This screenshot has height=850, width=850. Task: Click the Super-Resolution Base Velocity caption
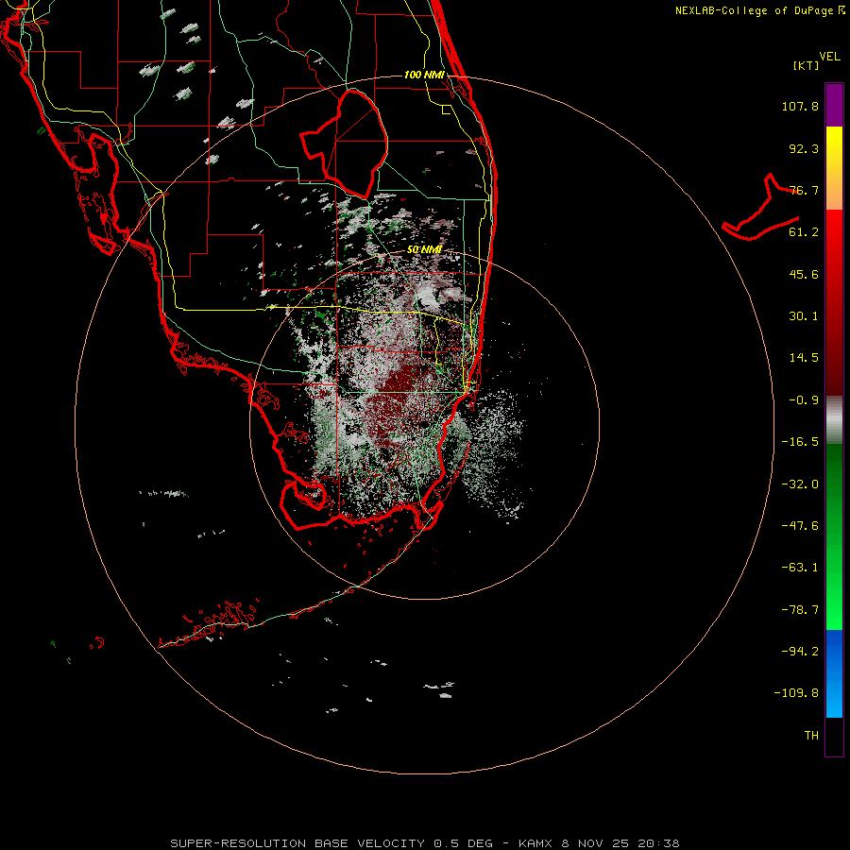click(424, 843)
